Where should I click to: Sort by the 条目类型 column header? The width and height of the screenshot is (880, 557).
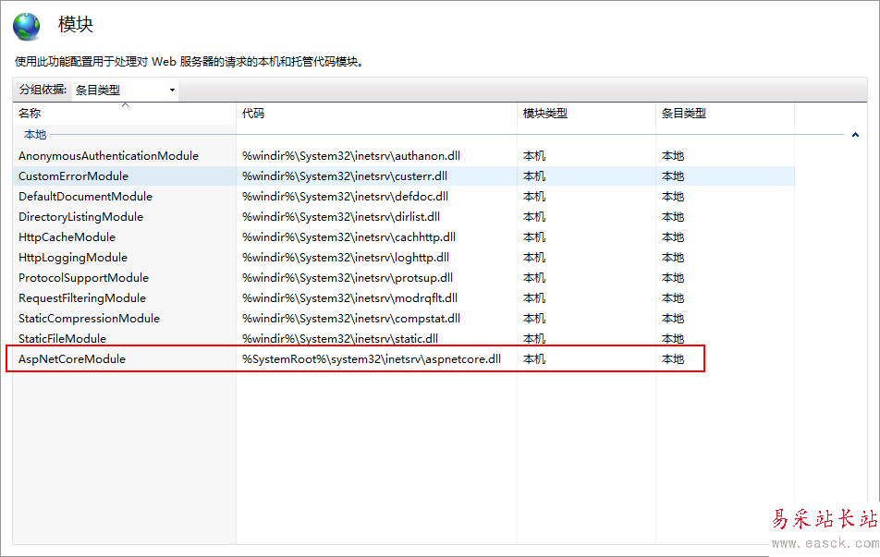click(684, 114)
